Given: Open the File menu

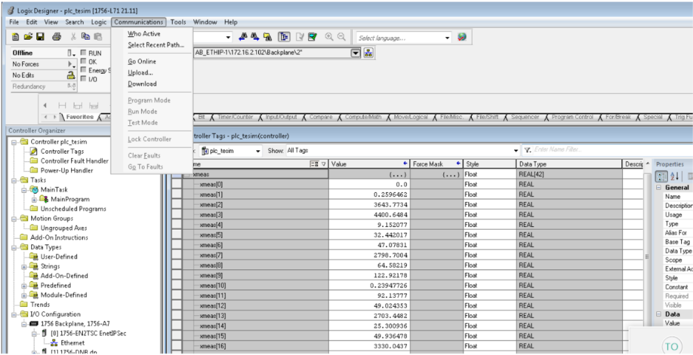Looking at the screenshot, I should 14,22.
